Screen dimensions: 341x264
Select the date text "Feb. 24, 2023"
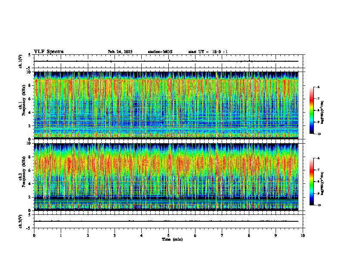click(120, 52)
